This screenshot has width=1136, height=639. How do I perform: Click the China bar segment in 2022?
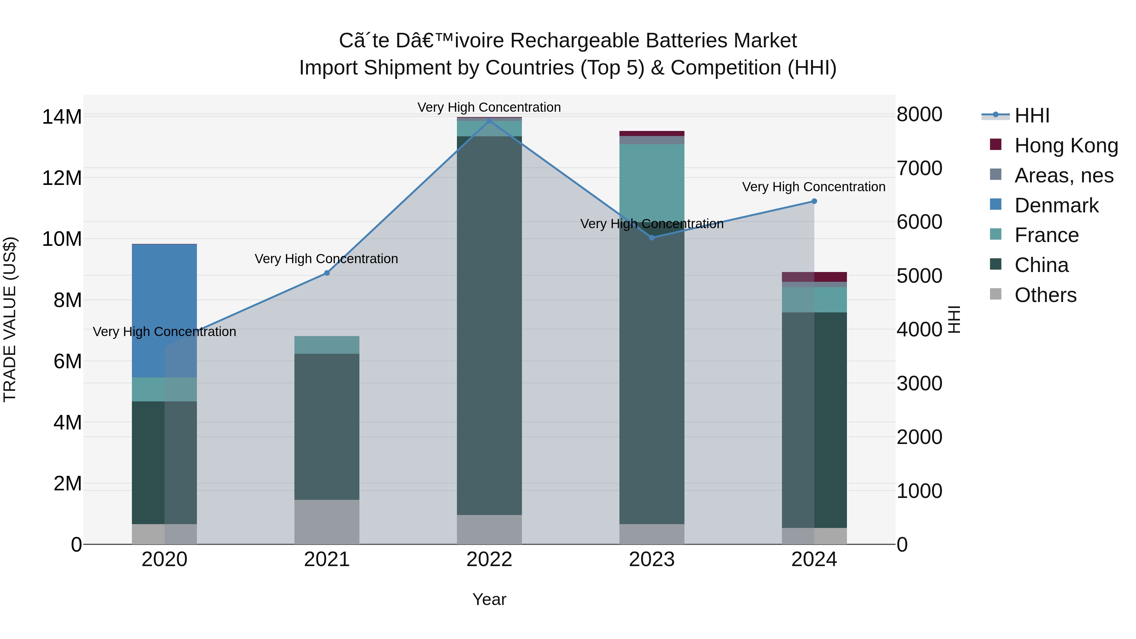pos(489,325)
